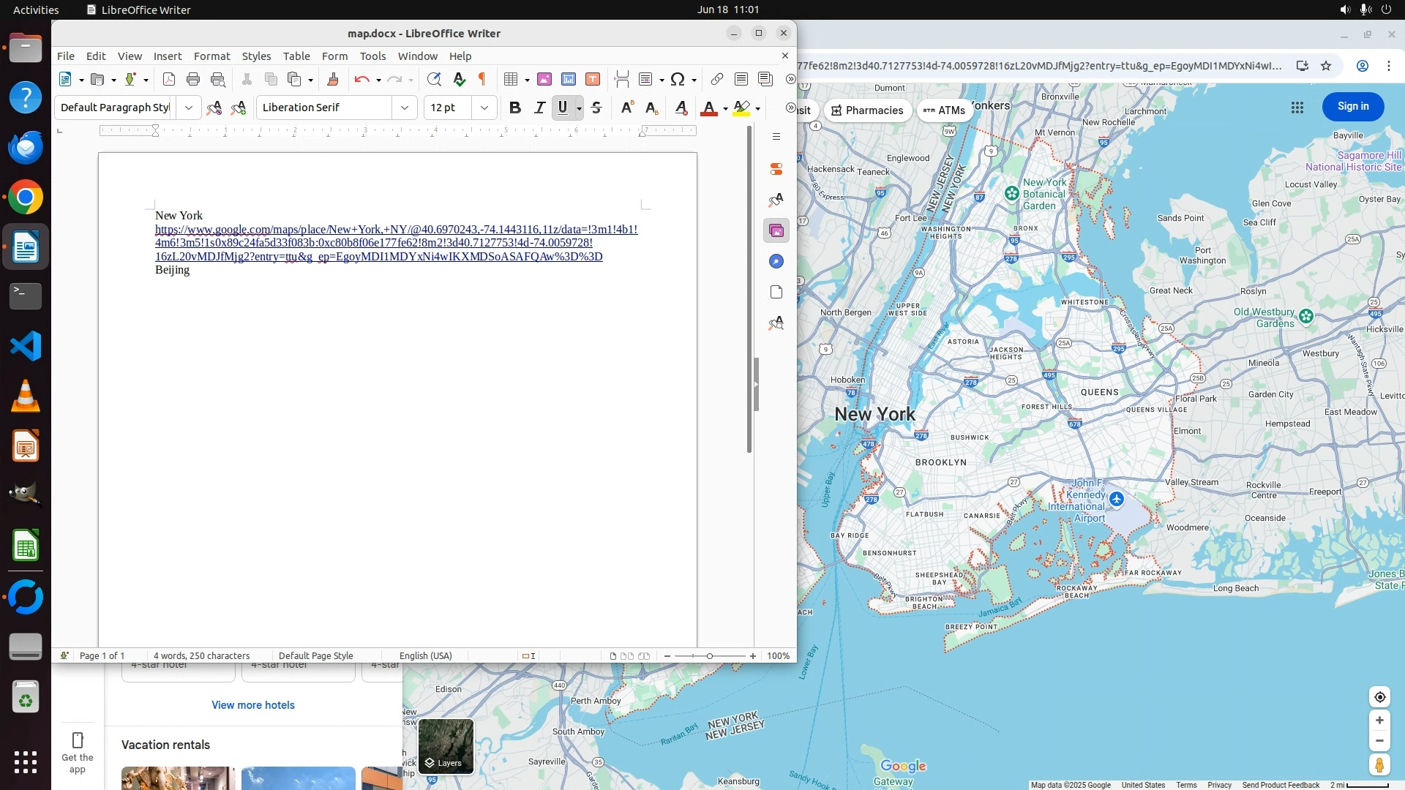Screen dimensions: 1405x790
Task: Toggle formatting marks pilcrow
Action: 482,80
